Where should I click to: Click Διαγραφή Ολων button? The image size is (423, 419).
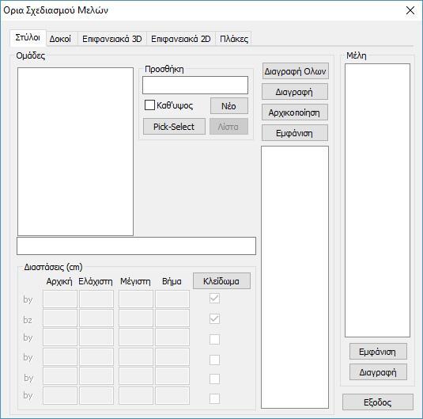(295, 71)
